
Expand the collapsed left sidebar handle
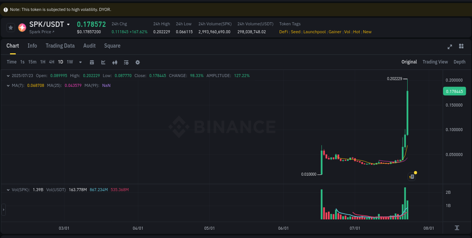coord(3,209)
